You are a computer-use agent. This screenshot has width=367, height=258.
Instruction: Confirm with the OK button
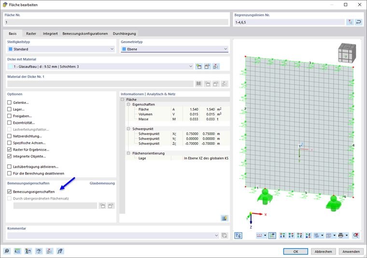[x=296, y=251]
